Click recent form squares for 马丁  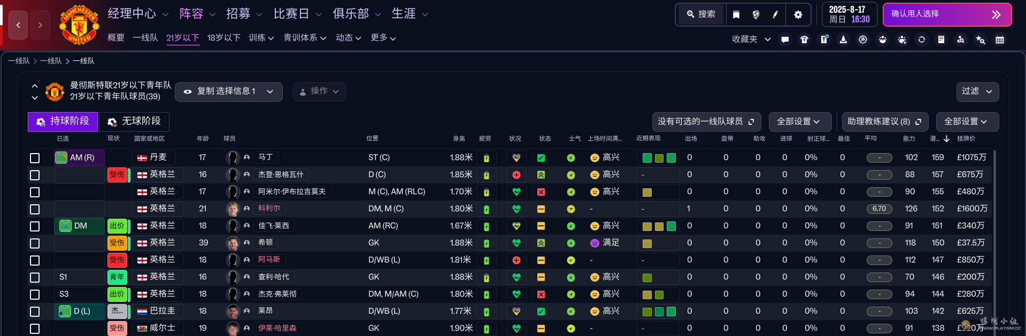659,158
